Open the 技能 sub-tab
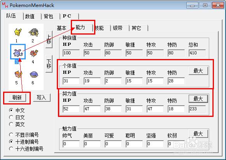Image resolution: width=226 pixels, height=160 pixels. [x=102, y=28]
